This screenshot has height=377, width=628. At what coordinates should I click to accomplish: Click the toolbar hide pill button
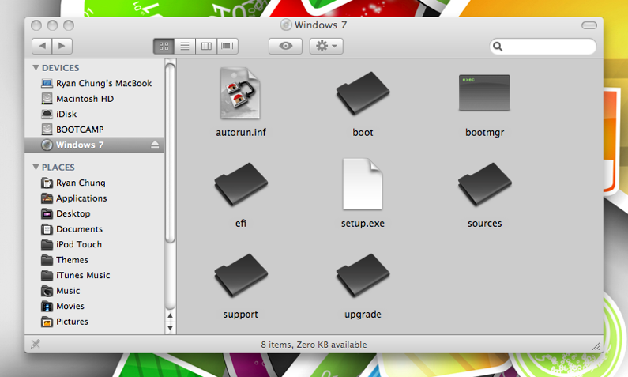coord(589,25)
